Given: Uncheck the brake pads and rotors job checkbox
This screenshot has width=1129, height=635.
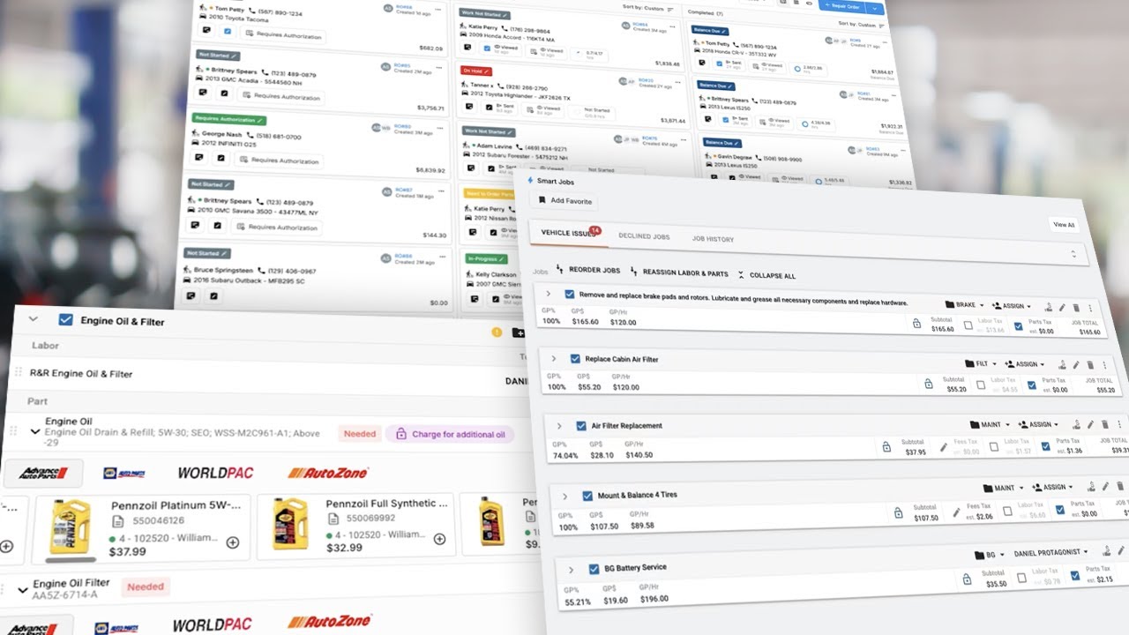Looking at the screenshot, I should [x=570, y=295].
